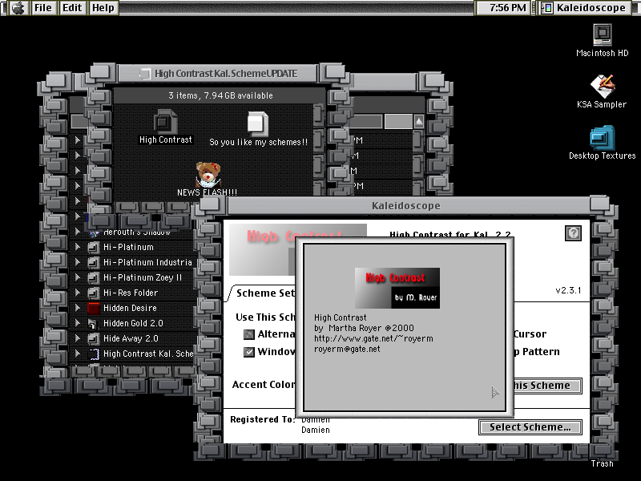Click the partly hidden "his Scheme" button
Screen dimensions: 641x481
point(547,386)
